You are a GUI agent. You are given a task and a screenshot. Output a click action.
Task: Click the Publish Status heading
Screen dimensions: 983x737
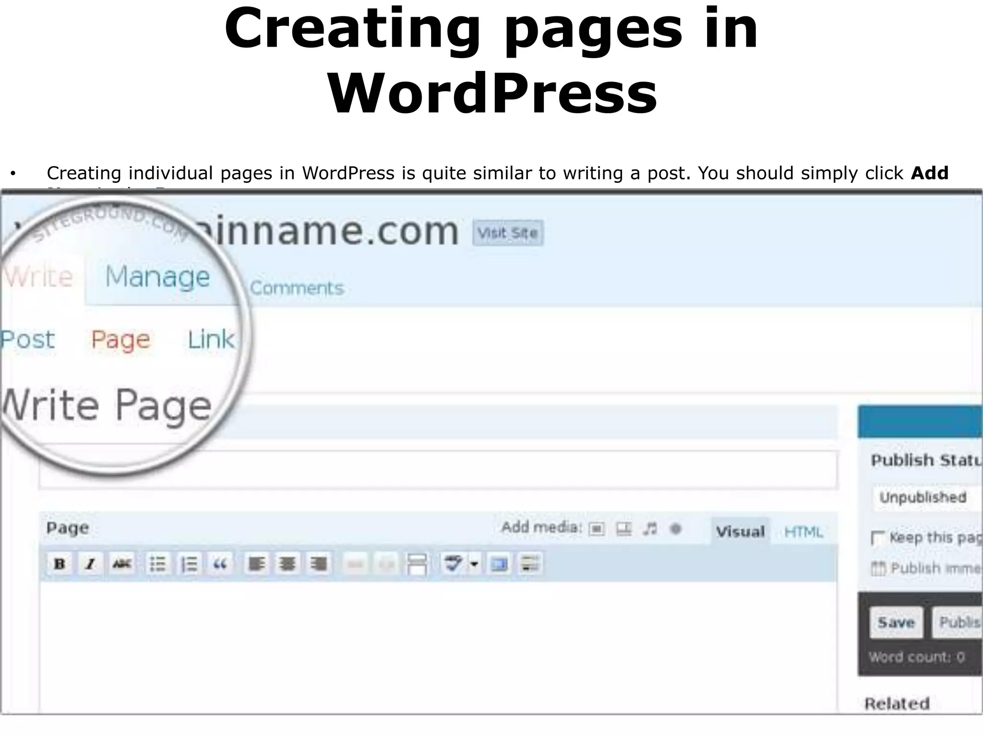tap(926, 460)
